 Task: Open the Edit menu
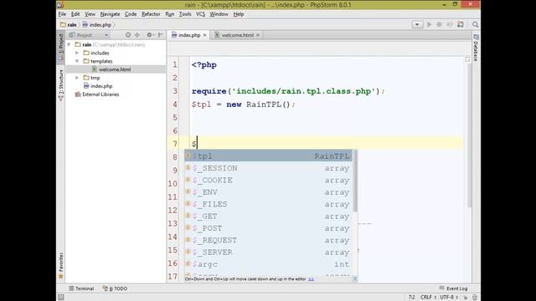click(x=75, y=14)
